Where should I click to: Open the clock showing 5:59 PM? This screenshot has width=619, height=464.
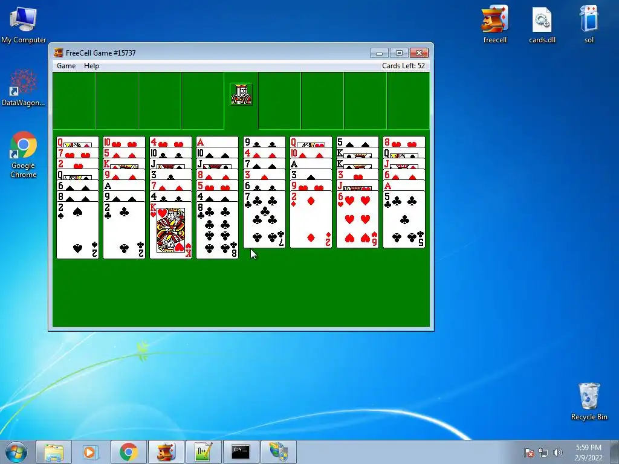click(x=588, y=453)
